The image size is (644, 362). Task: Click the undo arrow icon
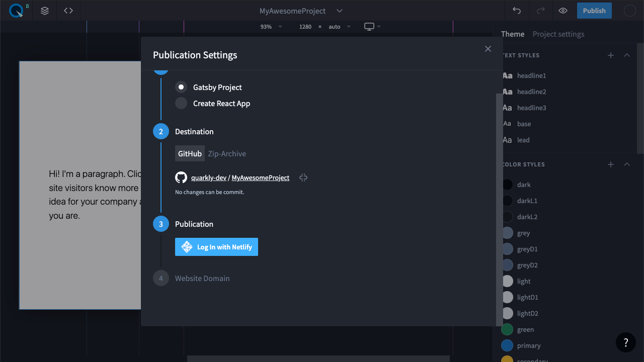coord(517,11)
